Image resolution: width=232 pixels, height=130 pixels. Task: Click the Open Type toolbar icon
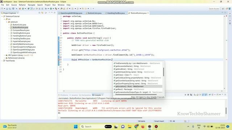point(61,9)
